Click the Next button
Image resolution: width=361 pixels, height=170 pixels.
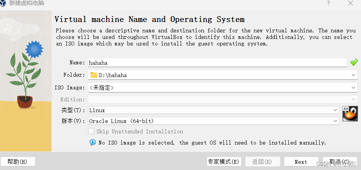[301, 162]
